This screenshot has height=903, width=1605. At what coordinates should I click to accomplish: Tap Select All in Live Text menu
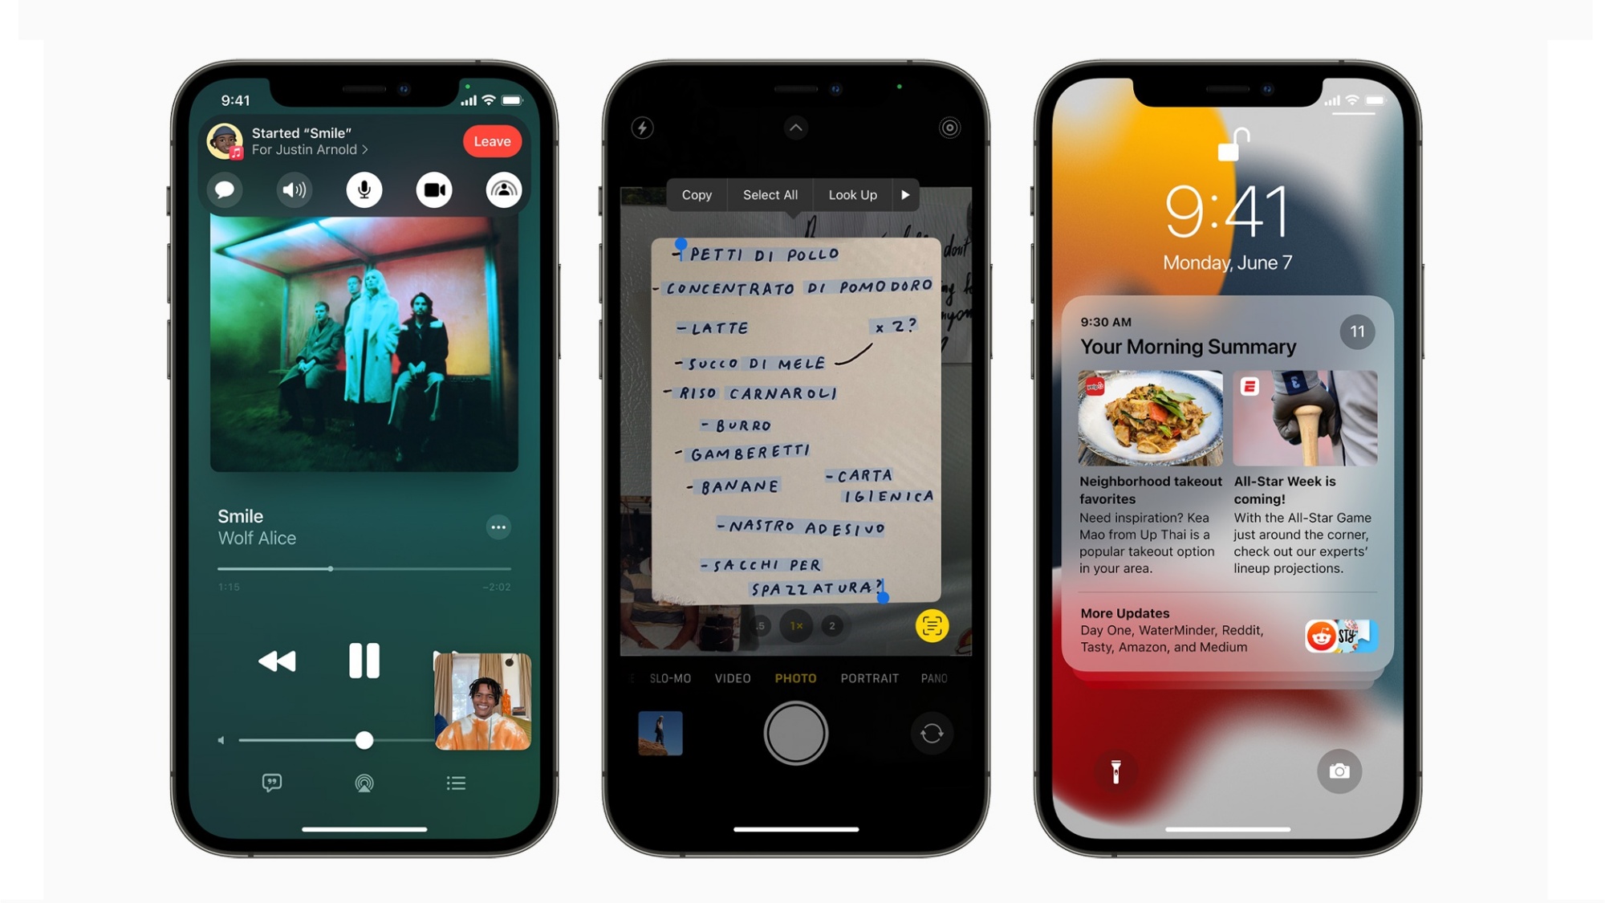point(768,194)
